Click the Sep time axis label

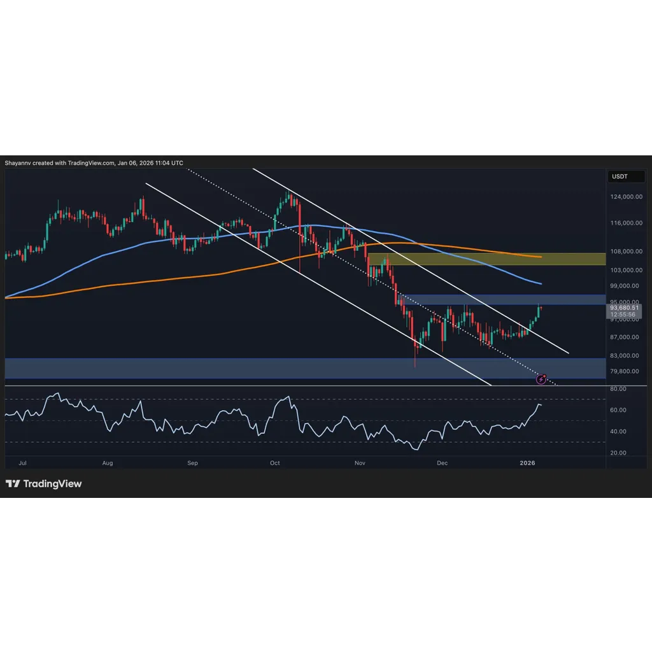(x=192, y=463)
